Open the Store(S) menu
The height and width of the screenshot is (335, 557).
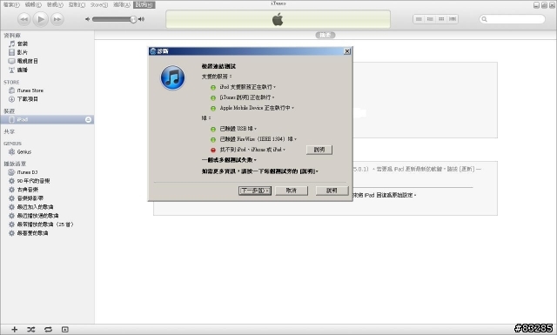pos(99,4)
